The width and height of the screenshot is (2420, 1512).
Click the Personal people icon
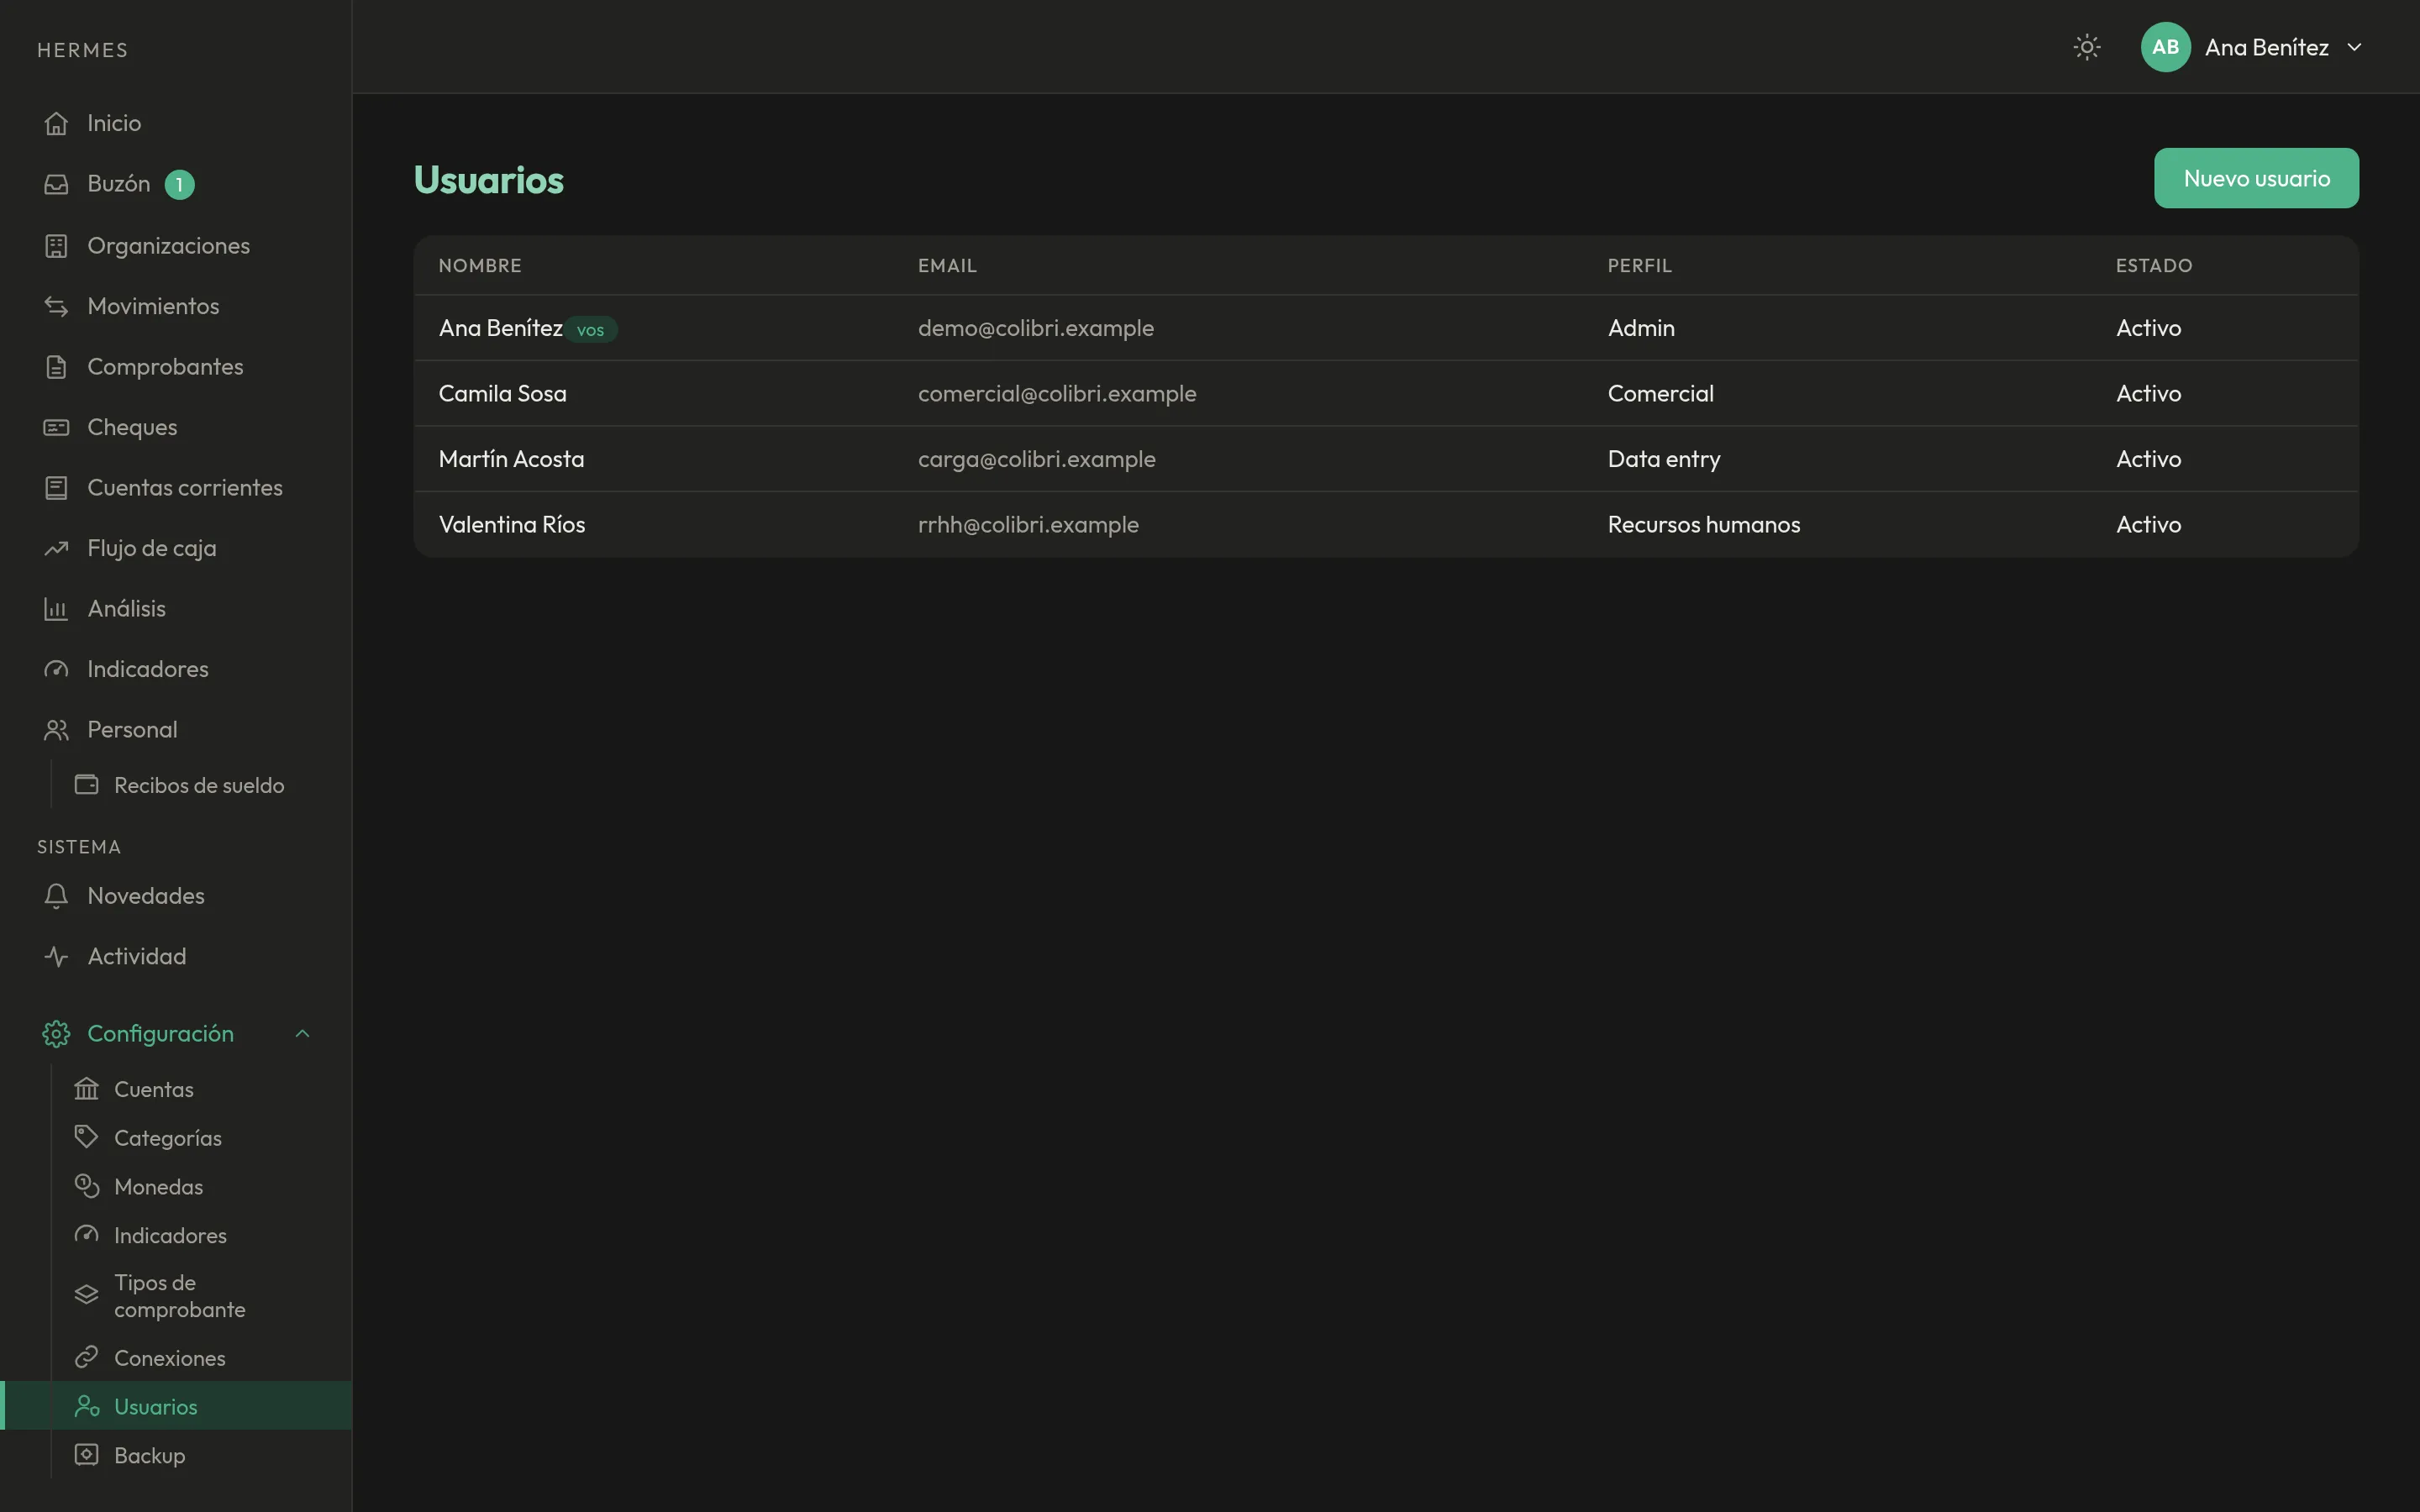[x=56, y=730]
